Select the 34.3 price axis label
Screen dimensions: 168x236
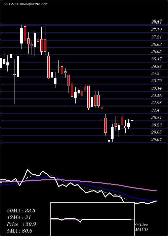pyautogui.click(x=155, y=73)
